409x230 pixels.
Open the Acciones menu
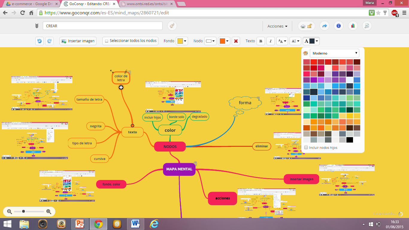click(x=277, y=26)
